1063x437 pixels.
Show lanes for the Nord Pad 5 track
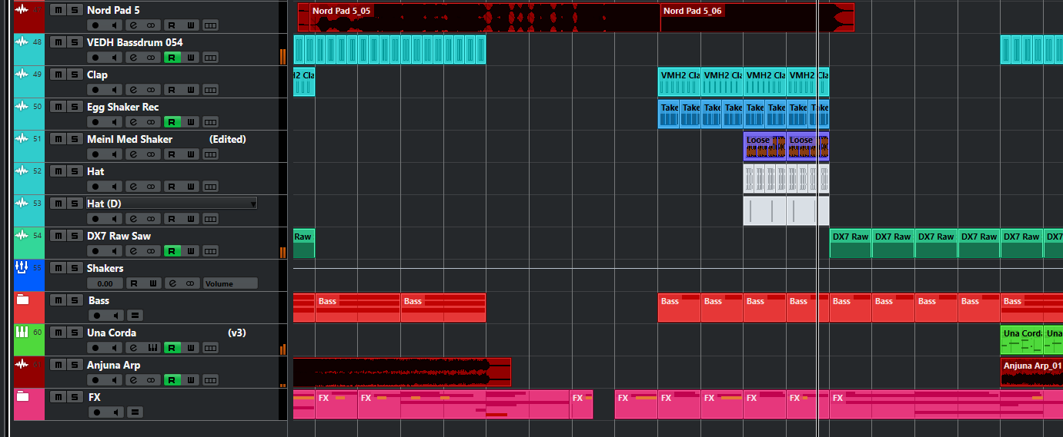tap(210, 25)
